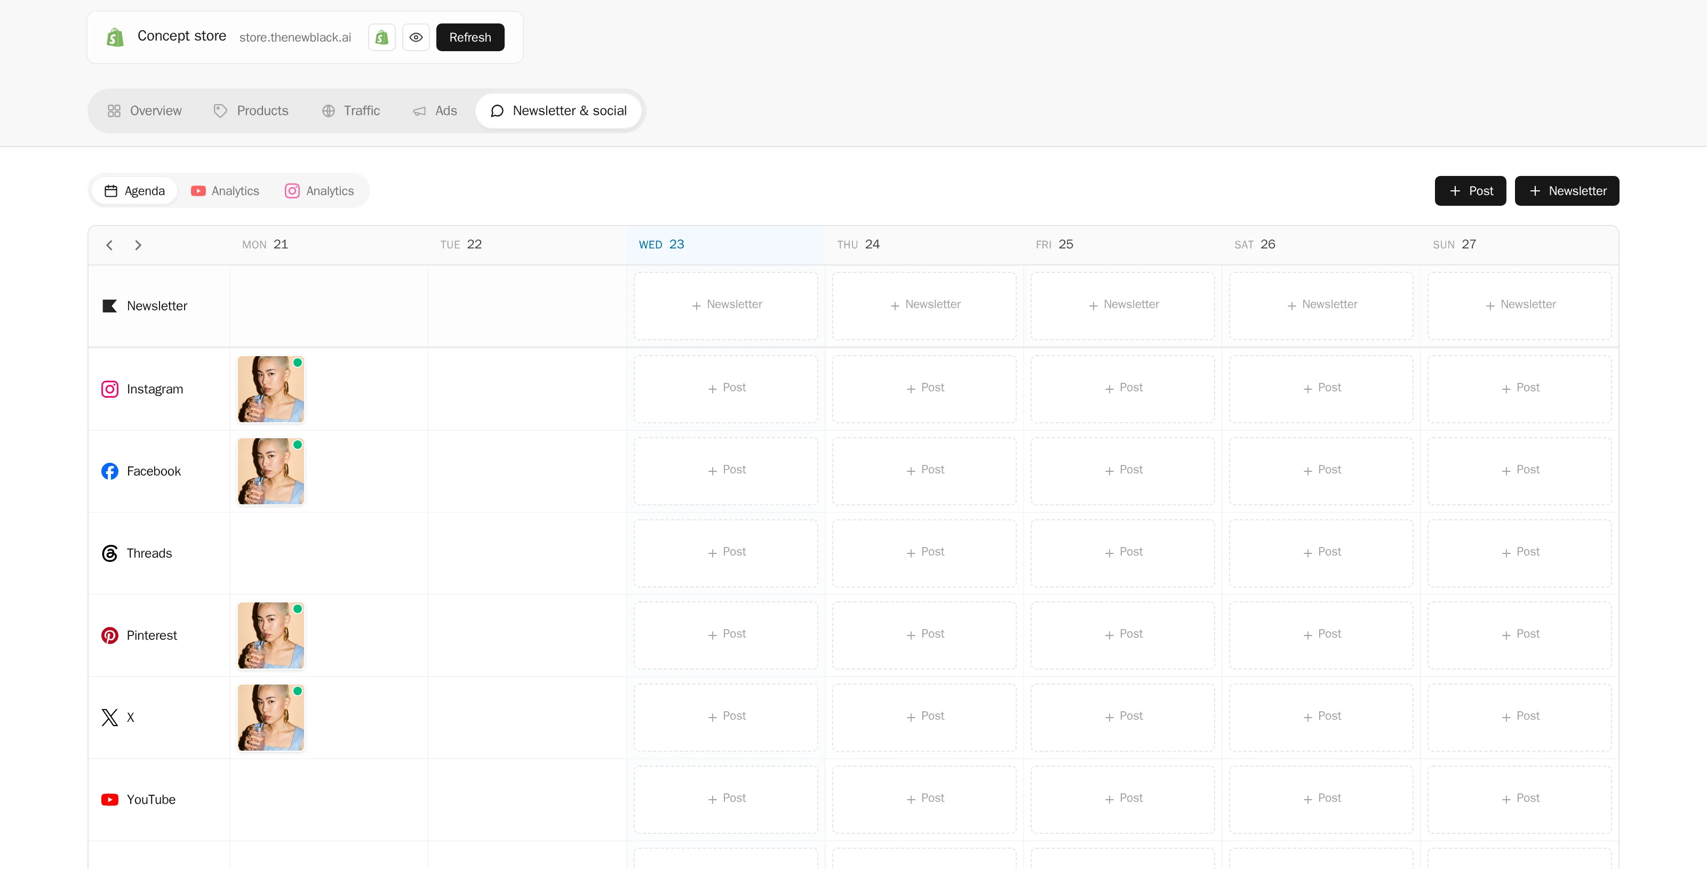Add a Threads post on Wednesday 23
The width and height of the screenshot is (1707, 869).
[x=725, y=553]
